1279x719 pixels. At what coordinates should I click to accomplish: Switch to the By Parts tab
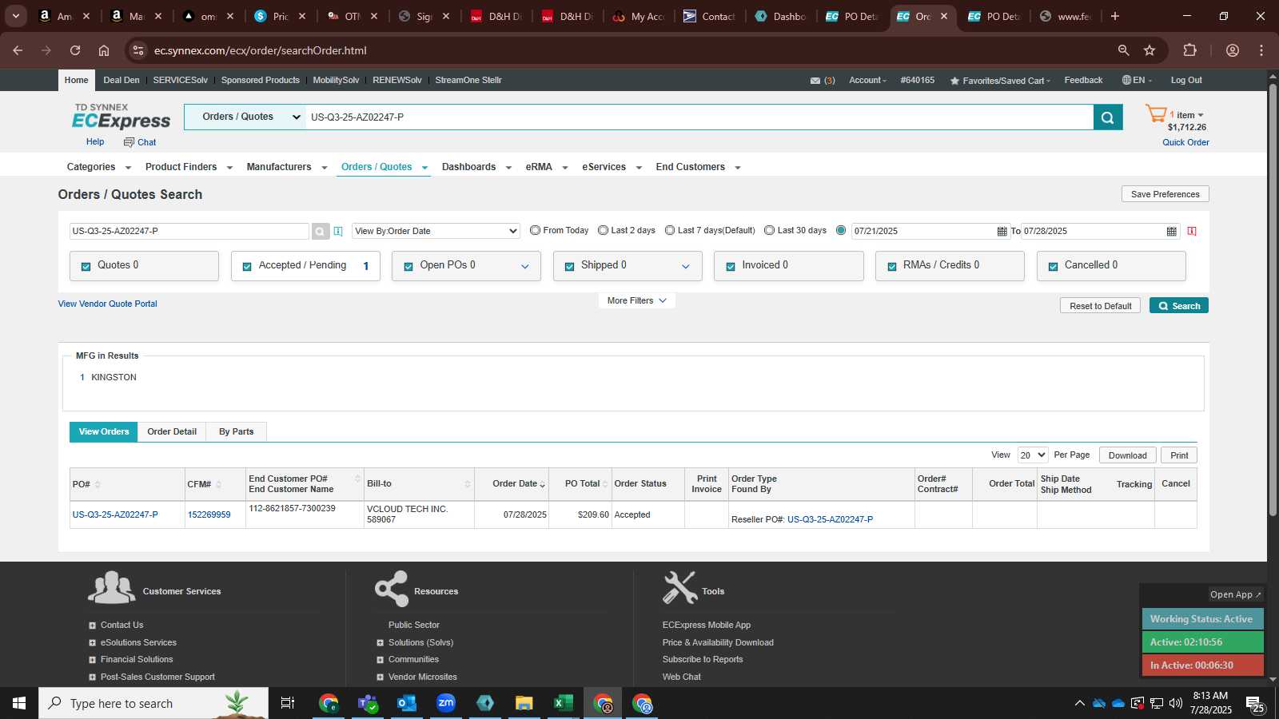click(x=237, y=431)
